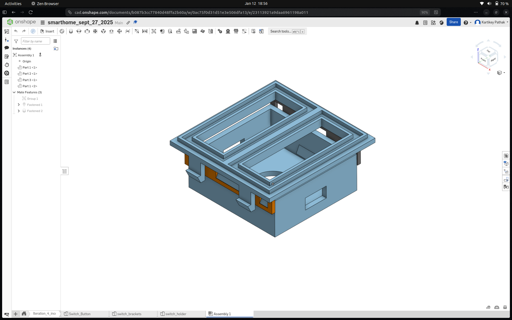Screen dimensions: 512x320
Task: Switch to the switch_holder tab
Action: point(176,314)
